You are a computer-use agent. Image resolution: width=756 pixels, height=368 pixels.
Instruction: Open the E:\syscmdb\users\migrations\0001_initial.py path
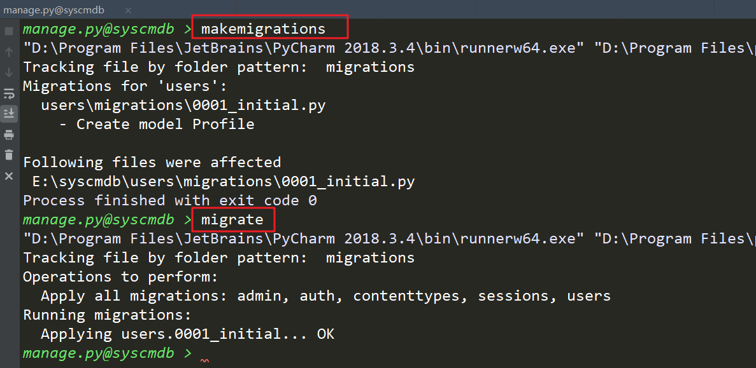tap(224, 182)
